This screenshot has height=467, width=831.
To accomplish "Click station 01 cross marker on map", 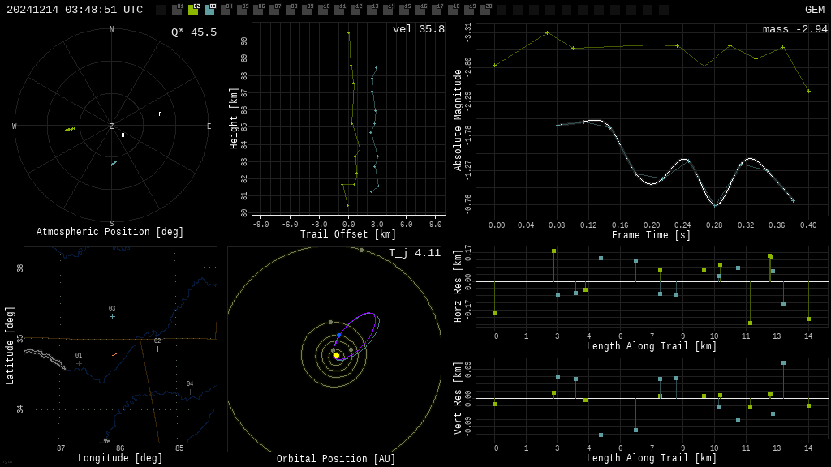I will (79, 363).
